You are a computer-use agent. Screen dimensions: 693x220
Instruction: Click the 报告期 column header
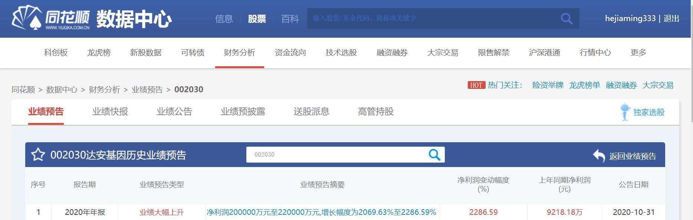pos(85,184)
